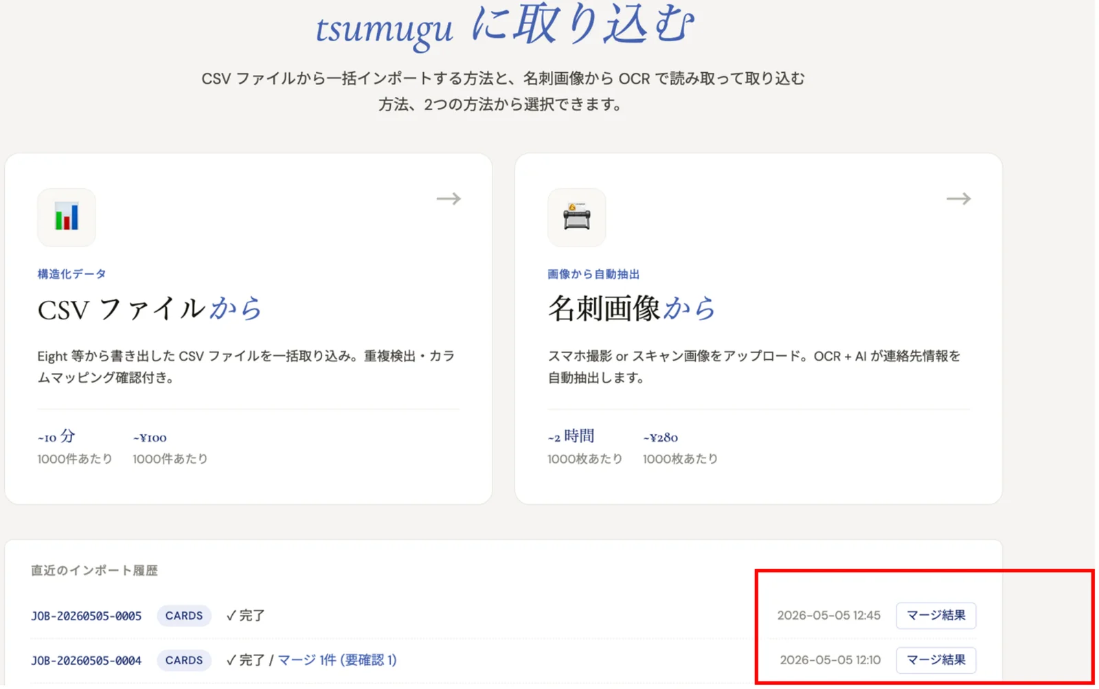Screen dimensions: 1099x689
Task: Click the ~10 分 estimate text
Action: pyautogui.click(x=56, y=436)
